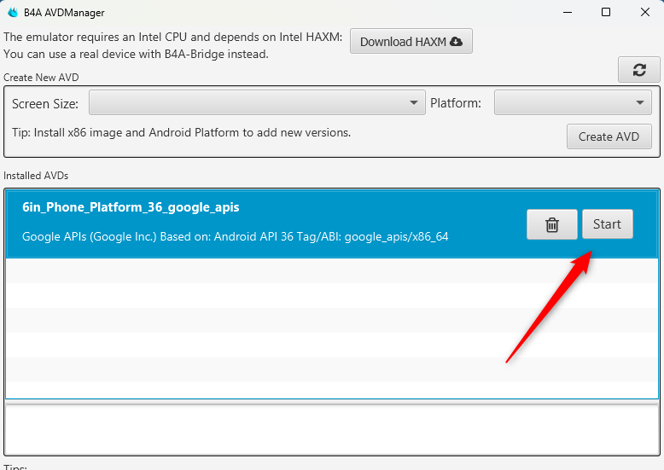The height and width of the screenshot is (470, 664).
Task: Open the Platform dropdown
Action: 573,102
